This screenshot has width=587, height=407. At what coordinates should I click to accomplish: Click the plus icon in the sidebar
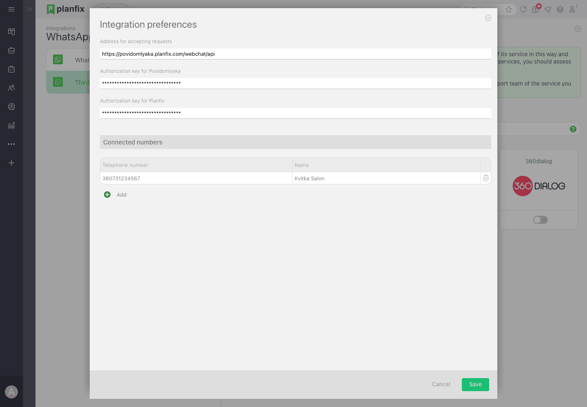coord(11,163)
